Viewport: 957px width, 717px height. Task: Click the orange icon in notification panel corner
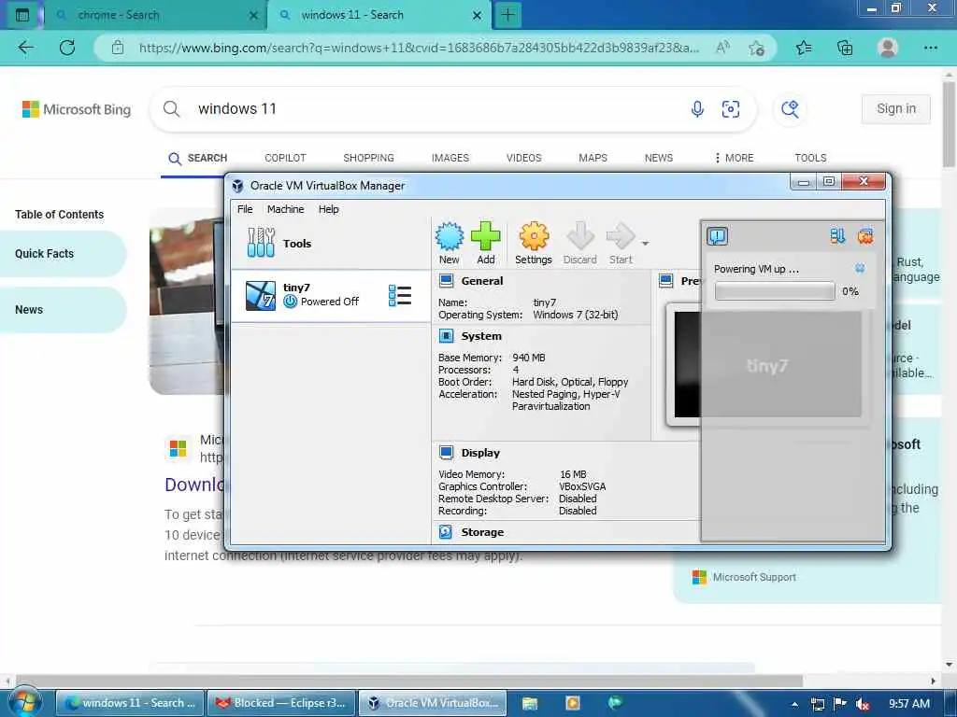tap(864, 236)
